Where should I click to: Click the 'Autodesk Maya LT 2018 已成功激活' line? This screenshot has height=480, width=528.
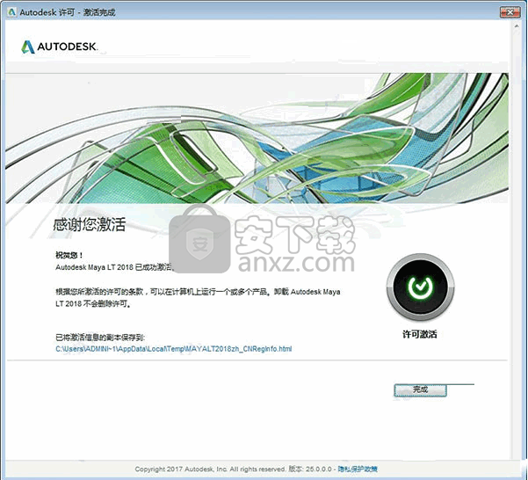114,267
